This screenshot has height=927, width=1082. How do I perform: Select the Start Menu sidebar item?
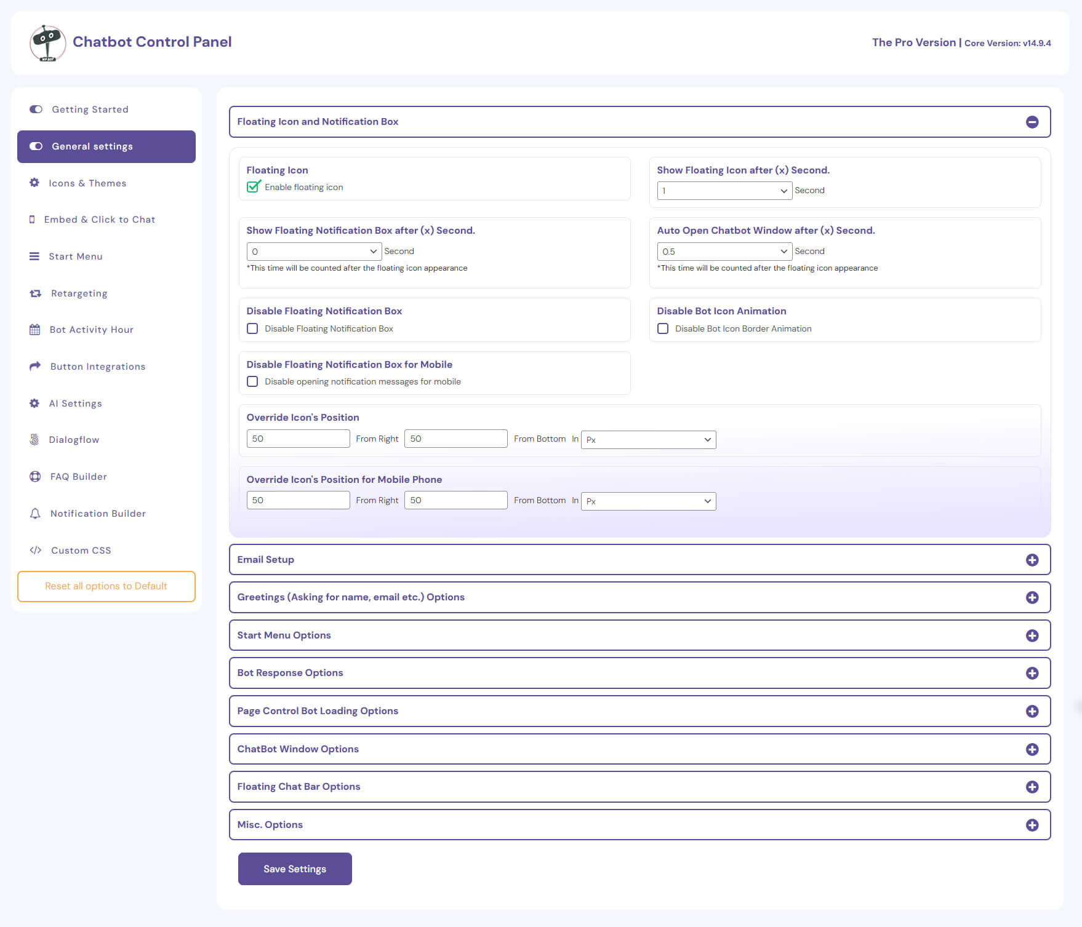(106, 257)
